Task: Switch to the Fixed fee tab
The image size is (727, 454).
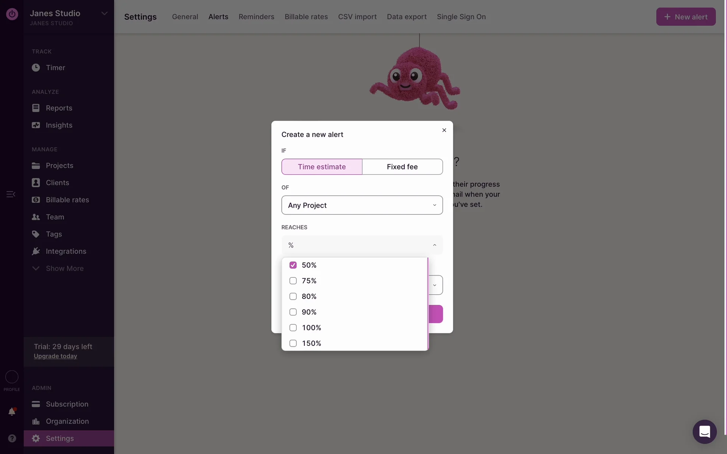Action: 402,167
